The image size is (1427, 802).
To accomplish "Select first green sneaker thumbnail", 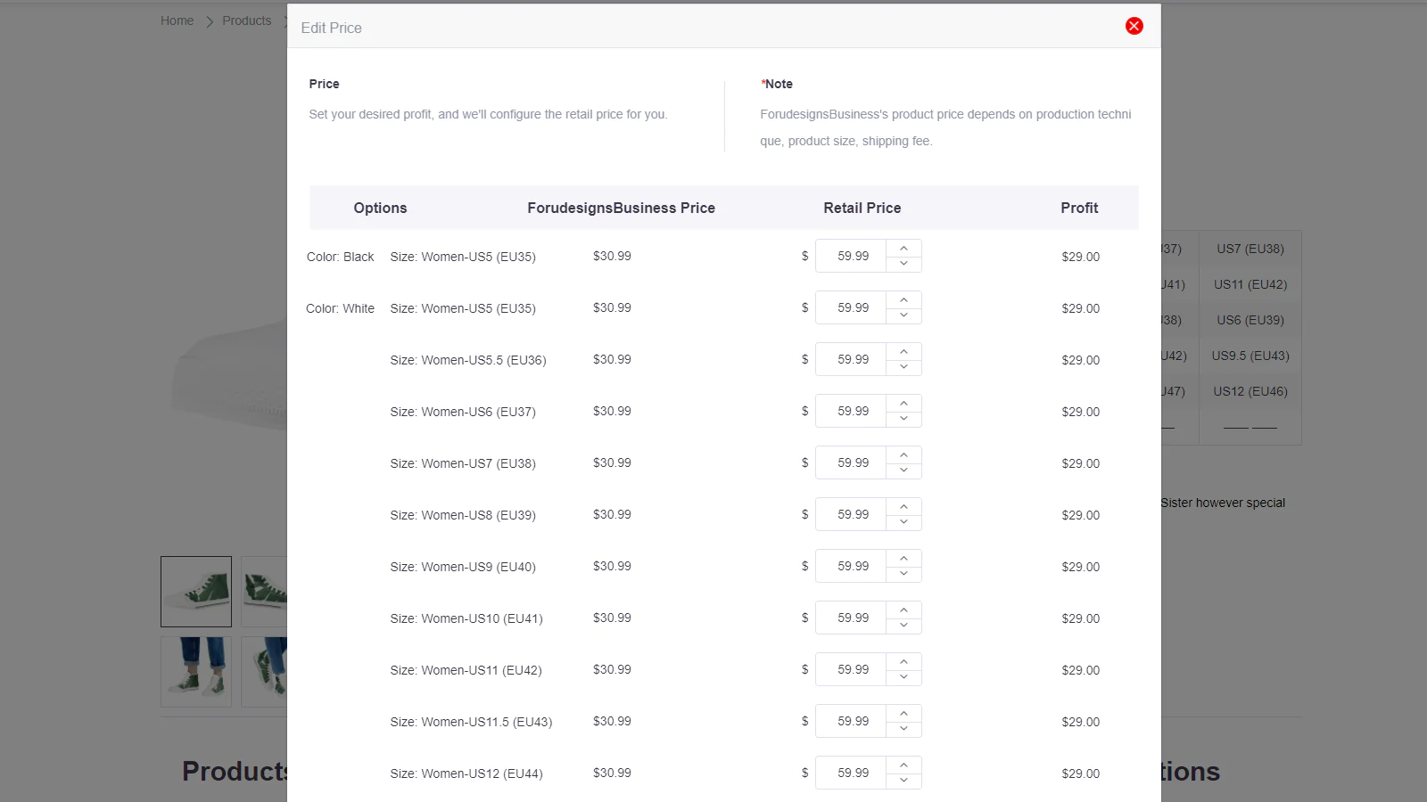I will click(x=196, y=592).
